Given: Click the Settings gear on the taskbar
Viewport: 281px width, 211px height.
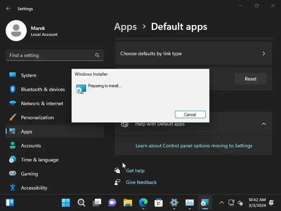Looking at the screenshot, I should point(174,203).
